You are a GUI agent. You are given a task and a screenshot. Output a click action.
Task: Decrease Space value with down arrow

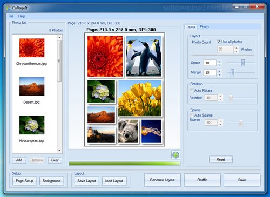[x=219, y=65]
